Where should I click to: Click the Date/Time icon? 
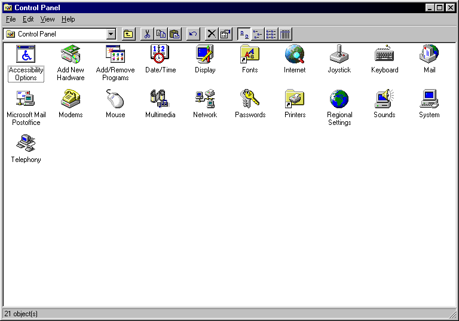click(x=160, y=54)
